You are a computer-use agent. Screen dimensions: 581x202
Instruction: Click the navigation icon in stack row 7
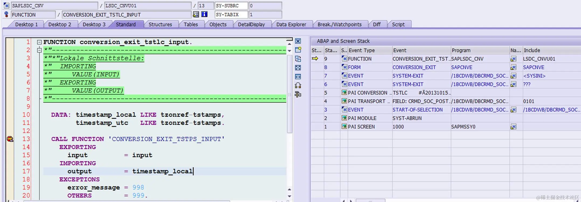click(x=513, y=76)
